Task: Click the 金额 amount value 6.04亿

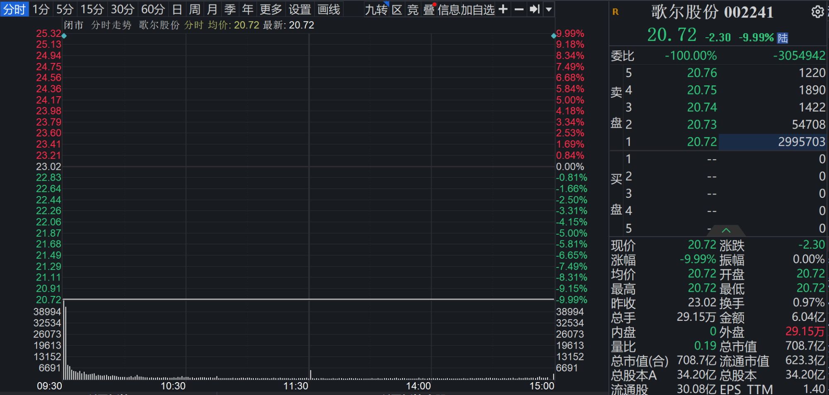Action: [x=808, y=317]
